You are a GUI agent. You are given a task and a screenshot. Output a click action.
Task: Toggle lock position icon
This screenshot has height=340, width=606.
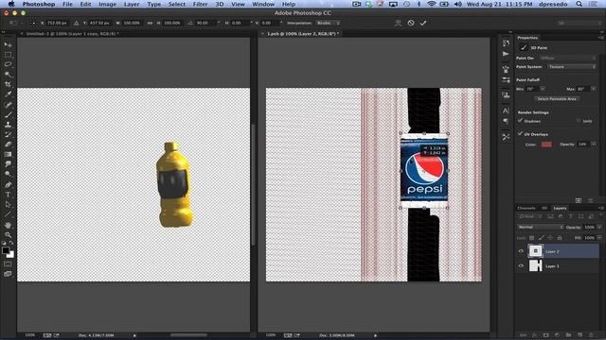550,238
